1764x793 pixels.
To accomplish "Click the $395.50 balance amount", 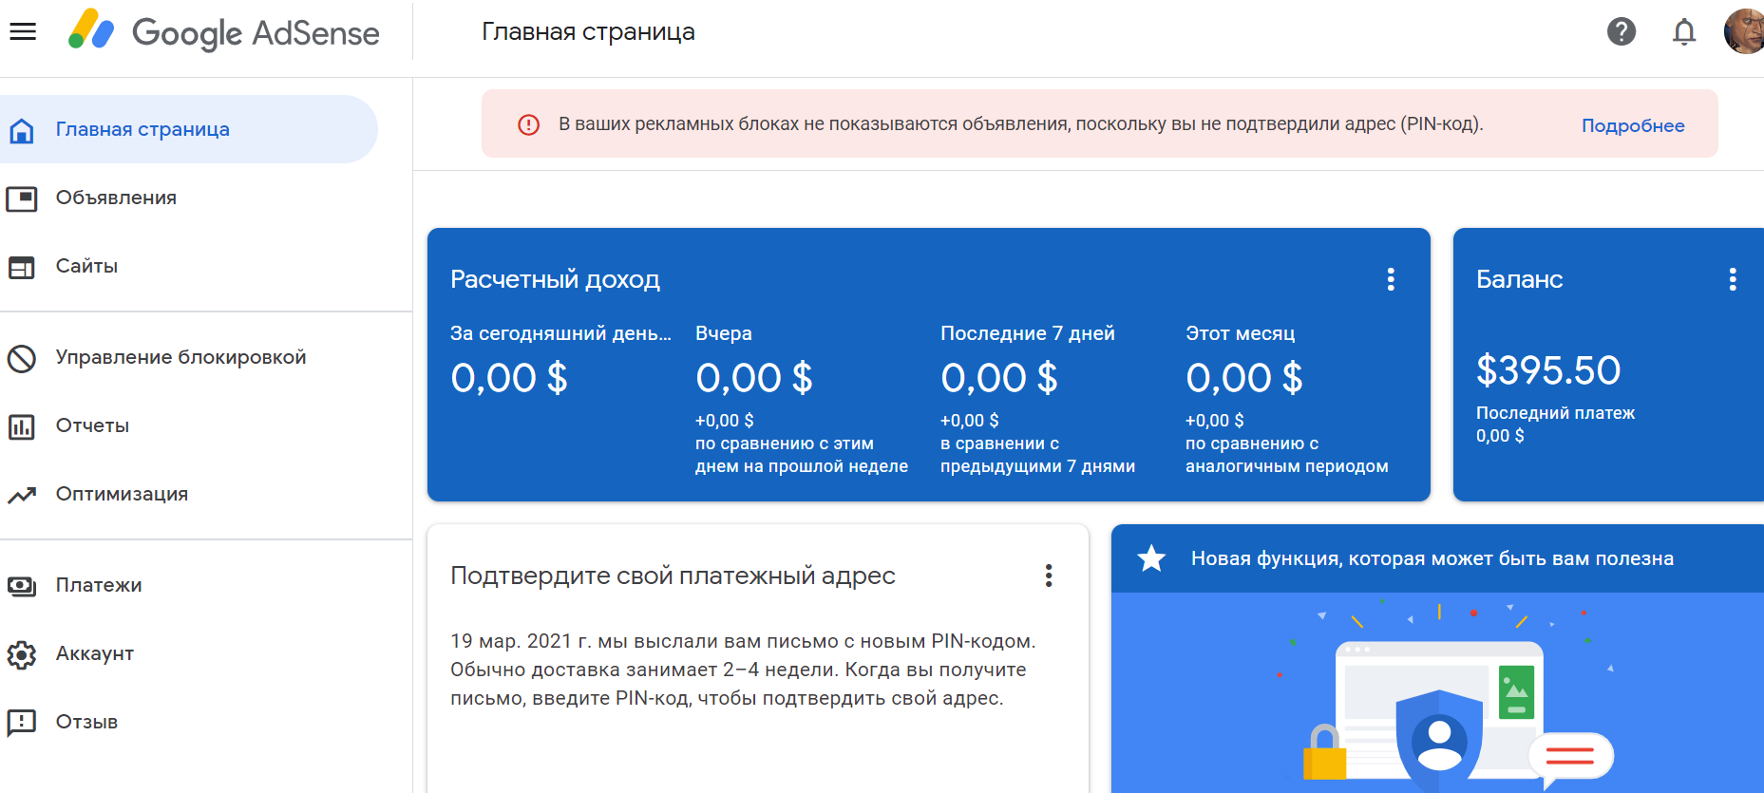I will click(1548, 370).
